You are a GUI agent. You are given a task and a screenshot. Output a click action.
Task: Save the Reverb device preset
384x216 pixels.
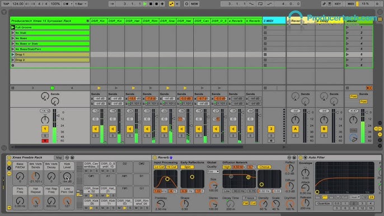click(294, 157)
